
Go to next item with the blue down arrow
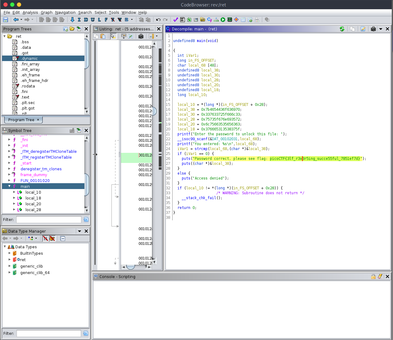[72, 20]
